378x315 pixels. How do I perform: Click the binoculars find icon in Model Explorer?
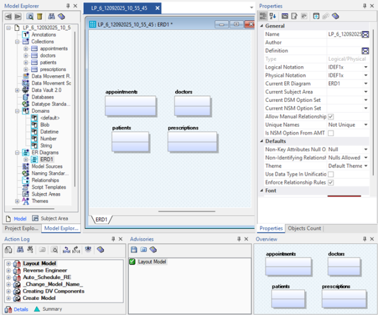tap(52, 16)
